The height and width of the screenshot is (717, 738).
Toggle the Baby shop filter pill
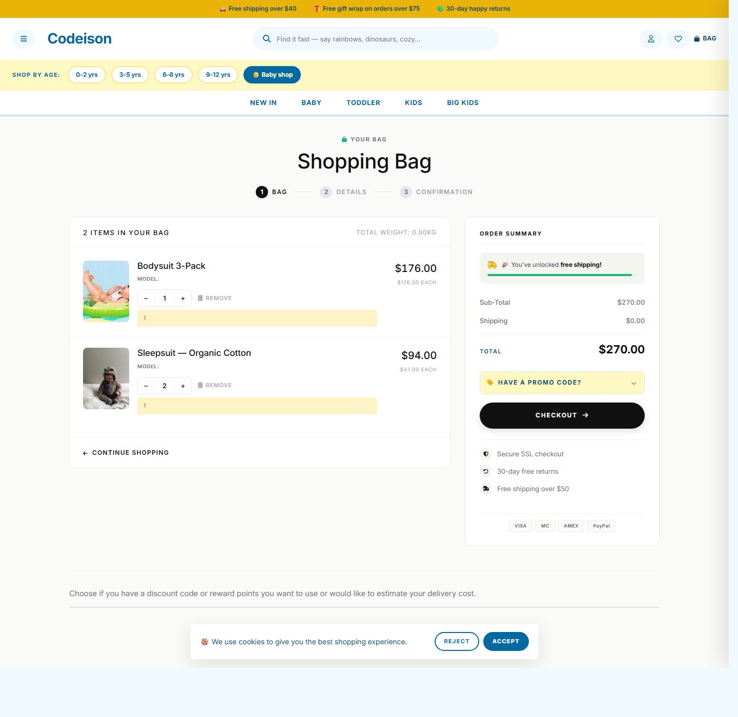tap(272, 74)
